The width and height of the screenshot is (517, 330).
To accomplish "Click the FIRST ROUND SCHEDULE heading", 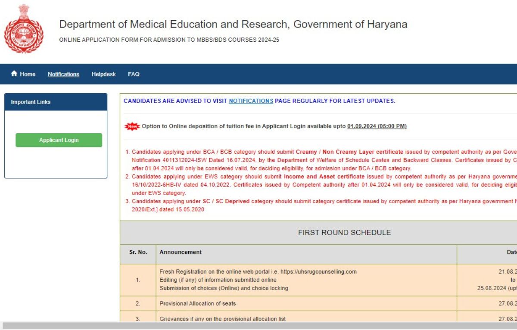I will tap(345, 232).
